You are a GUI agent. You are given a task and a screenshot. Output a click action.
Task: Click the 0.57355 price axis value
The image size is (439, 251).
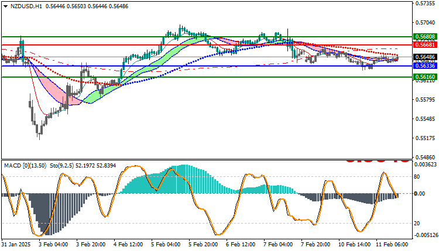point(426,4)
